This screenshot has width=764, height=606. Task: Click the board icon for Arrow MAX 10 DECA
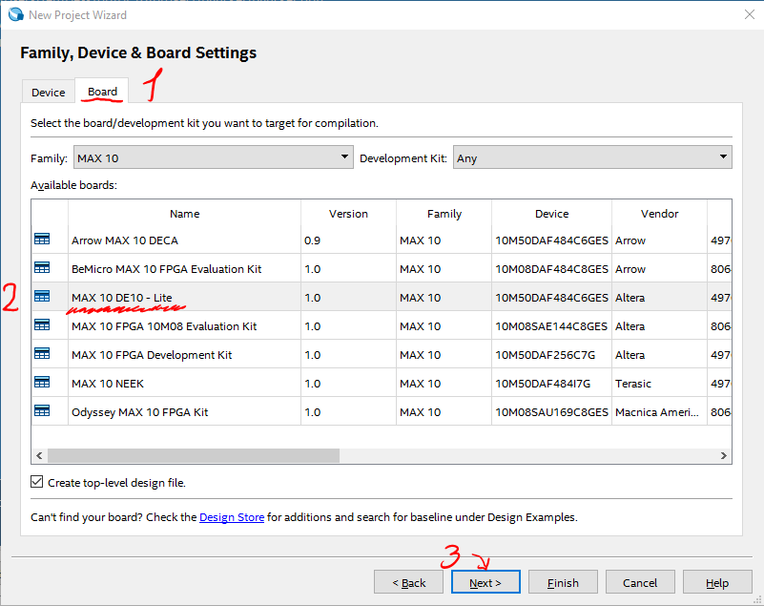(x=42, y=239)
